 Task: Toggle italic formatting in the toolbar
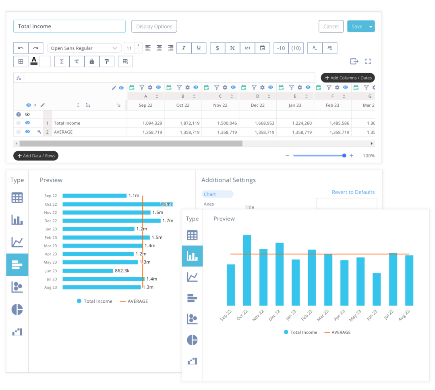184,48
